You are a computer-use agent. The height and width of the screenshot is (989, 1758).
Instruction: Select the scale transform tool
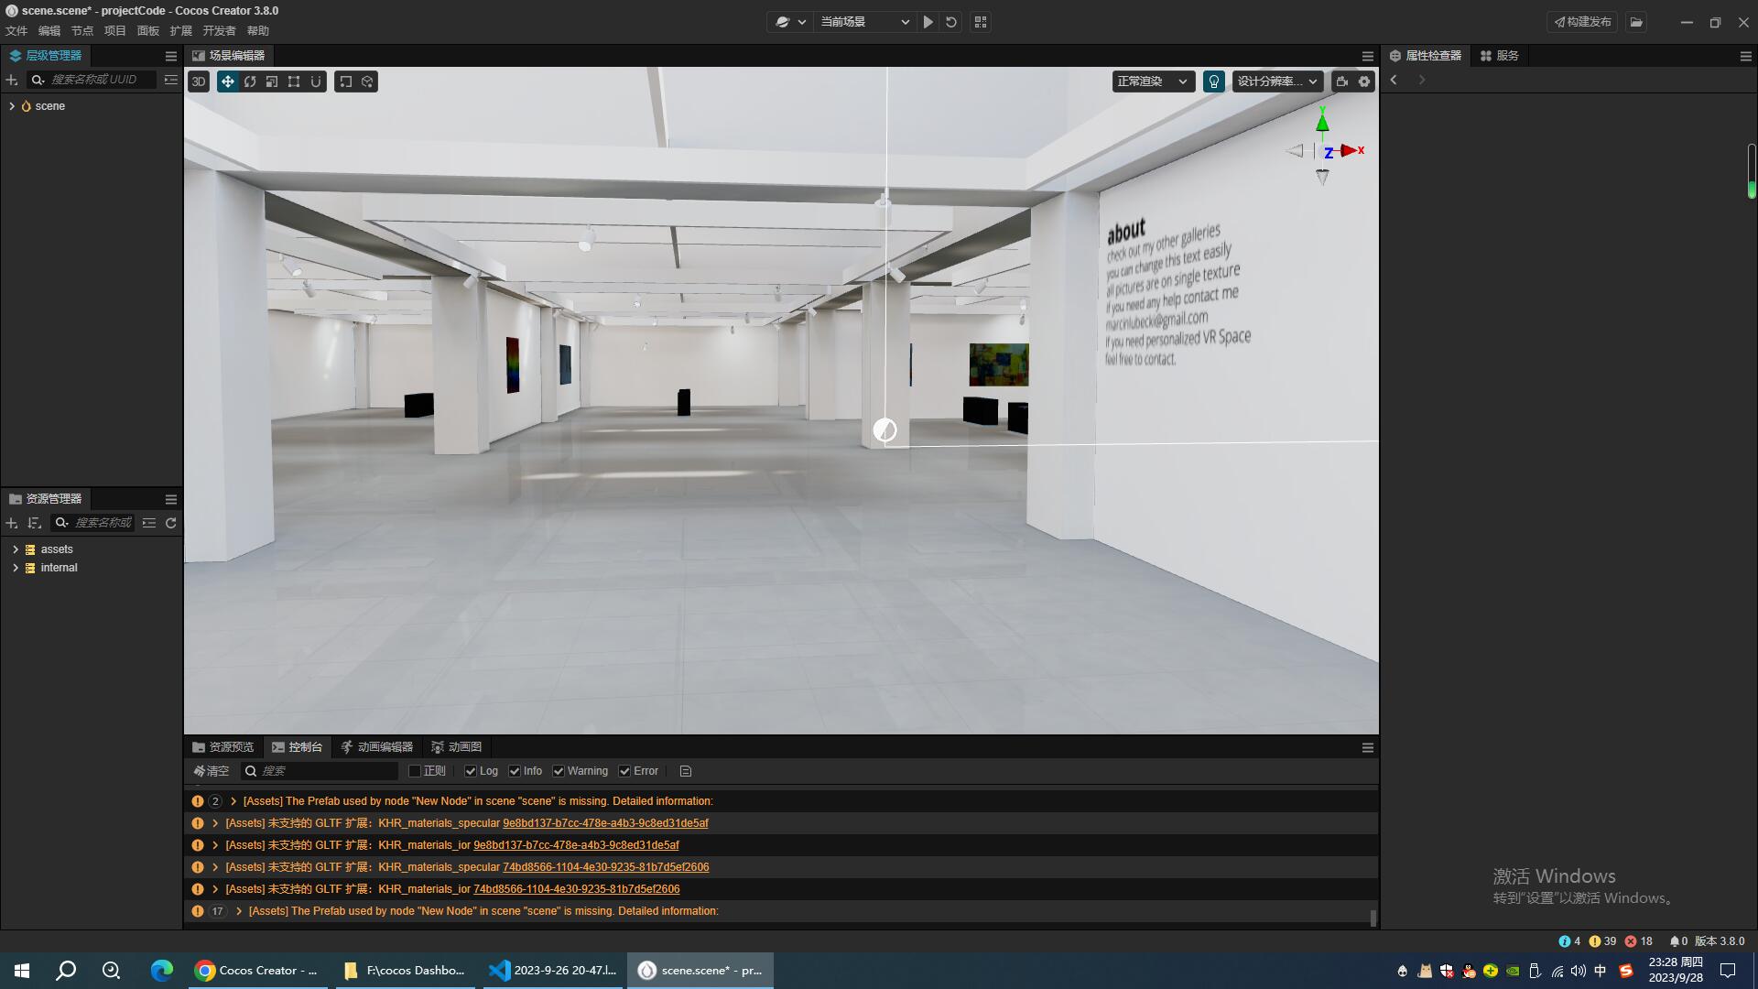(x=272, y=82)
